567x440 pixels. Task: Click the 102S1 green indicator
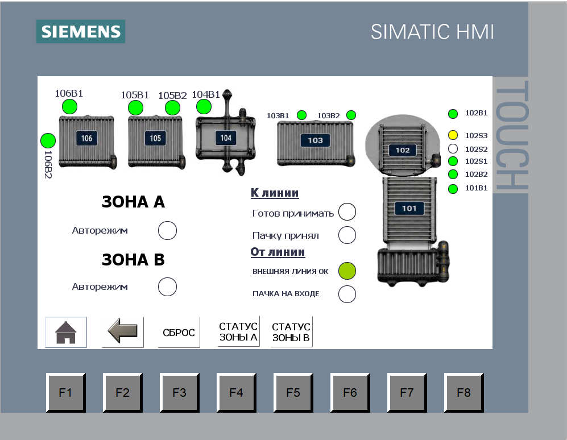(453, 161)
